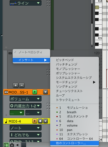Select ループ menu item
Image resolution: width=108 pixels, height=147 pixels.
pos(74,96)
